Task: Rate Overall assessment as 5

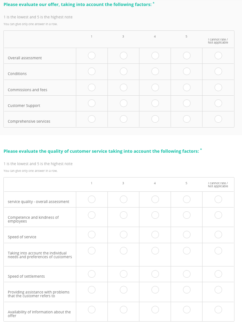Action: [187, 56]
